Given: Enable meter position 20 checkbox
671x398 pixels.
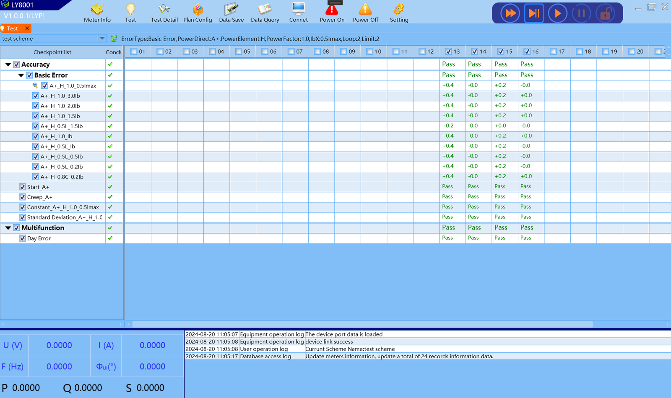Looking at the screenshot, I should pos(632,52).
